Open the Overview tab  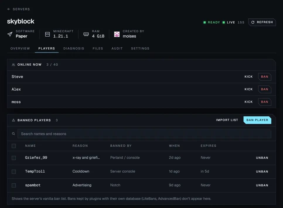tap(20, 48)
